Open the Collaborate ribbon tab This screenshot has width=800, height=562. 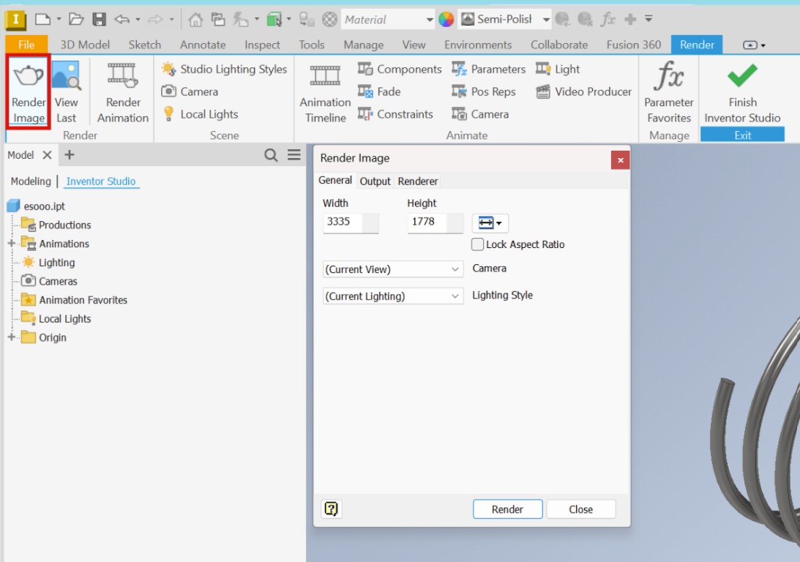pyautogui.click(x=559, y=45)
